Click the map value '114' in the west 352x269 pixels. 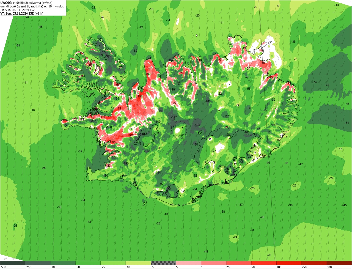pos(103,117)
